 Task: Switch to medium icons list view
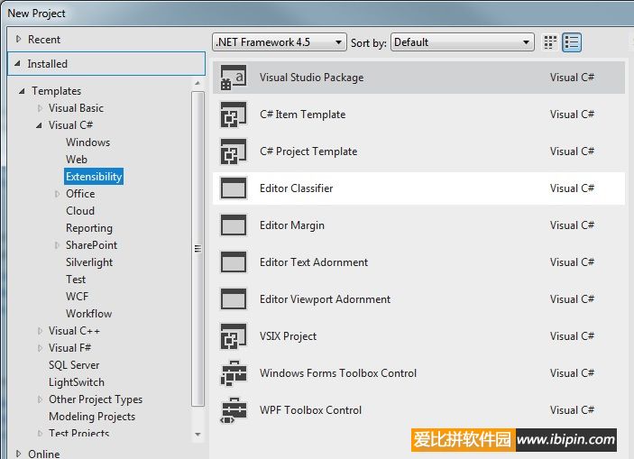tap(572, 42)
